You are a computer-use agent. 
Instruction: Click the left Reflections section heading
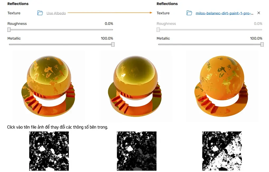click(18, 4)
